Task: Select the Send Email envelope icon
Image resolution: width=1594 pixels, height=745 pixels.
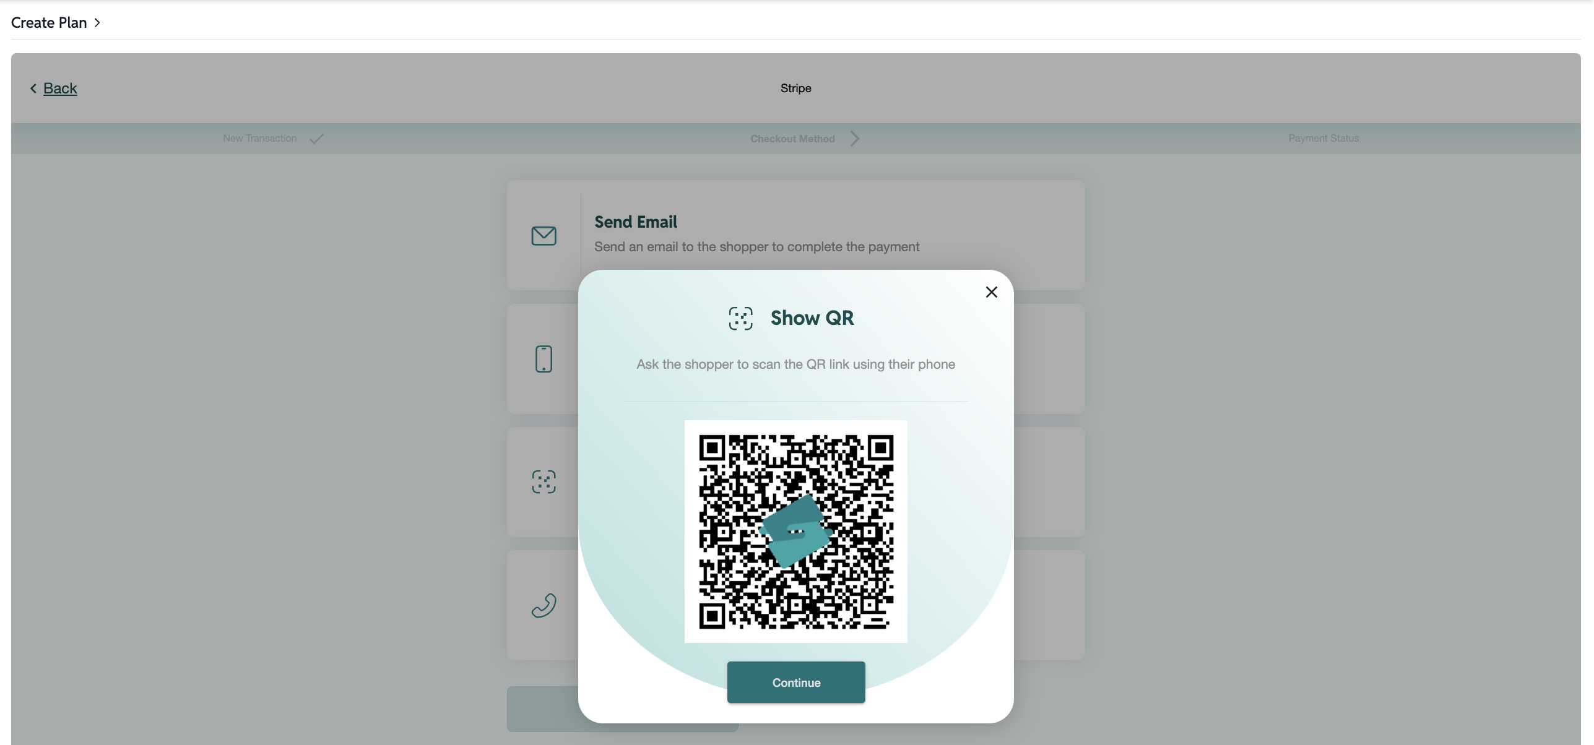Action: point(544,236)
